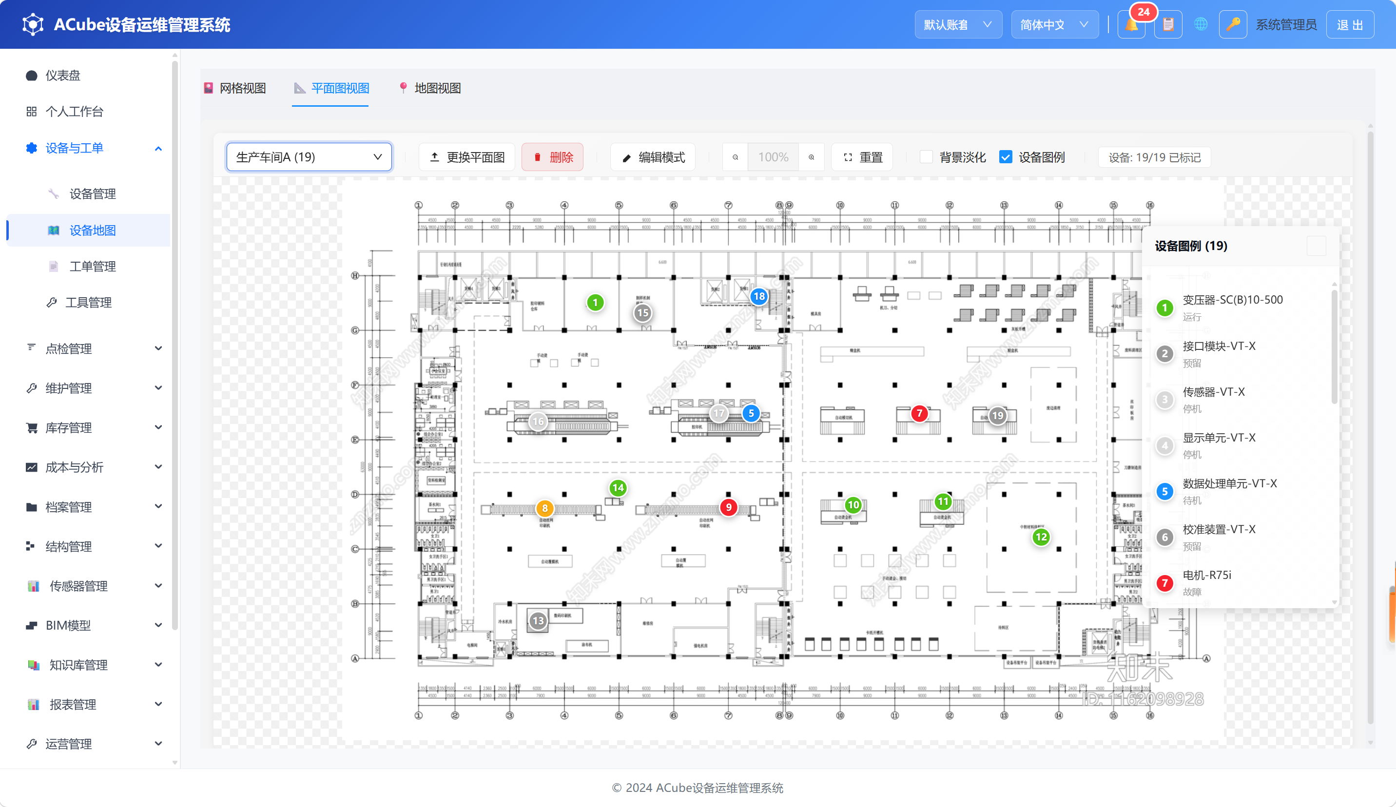
Task: Open the 简体中文 language dropdown
Action: pos(1055,24)
